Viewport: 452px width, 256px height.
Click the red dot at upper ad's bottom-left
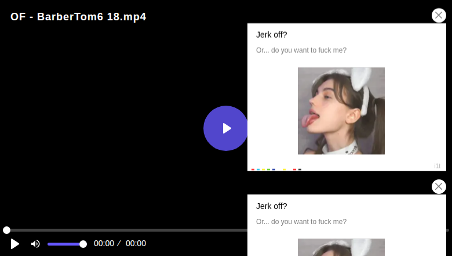(x=253, y=170)
